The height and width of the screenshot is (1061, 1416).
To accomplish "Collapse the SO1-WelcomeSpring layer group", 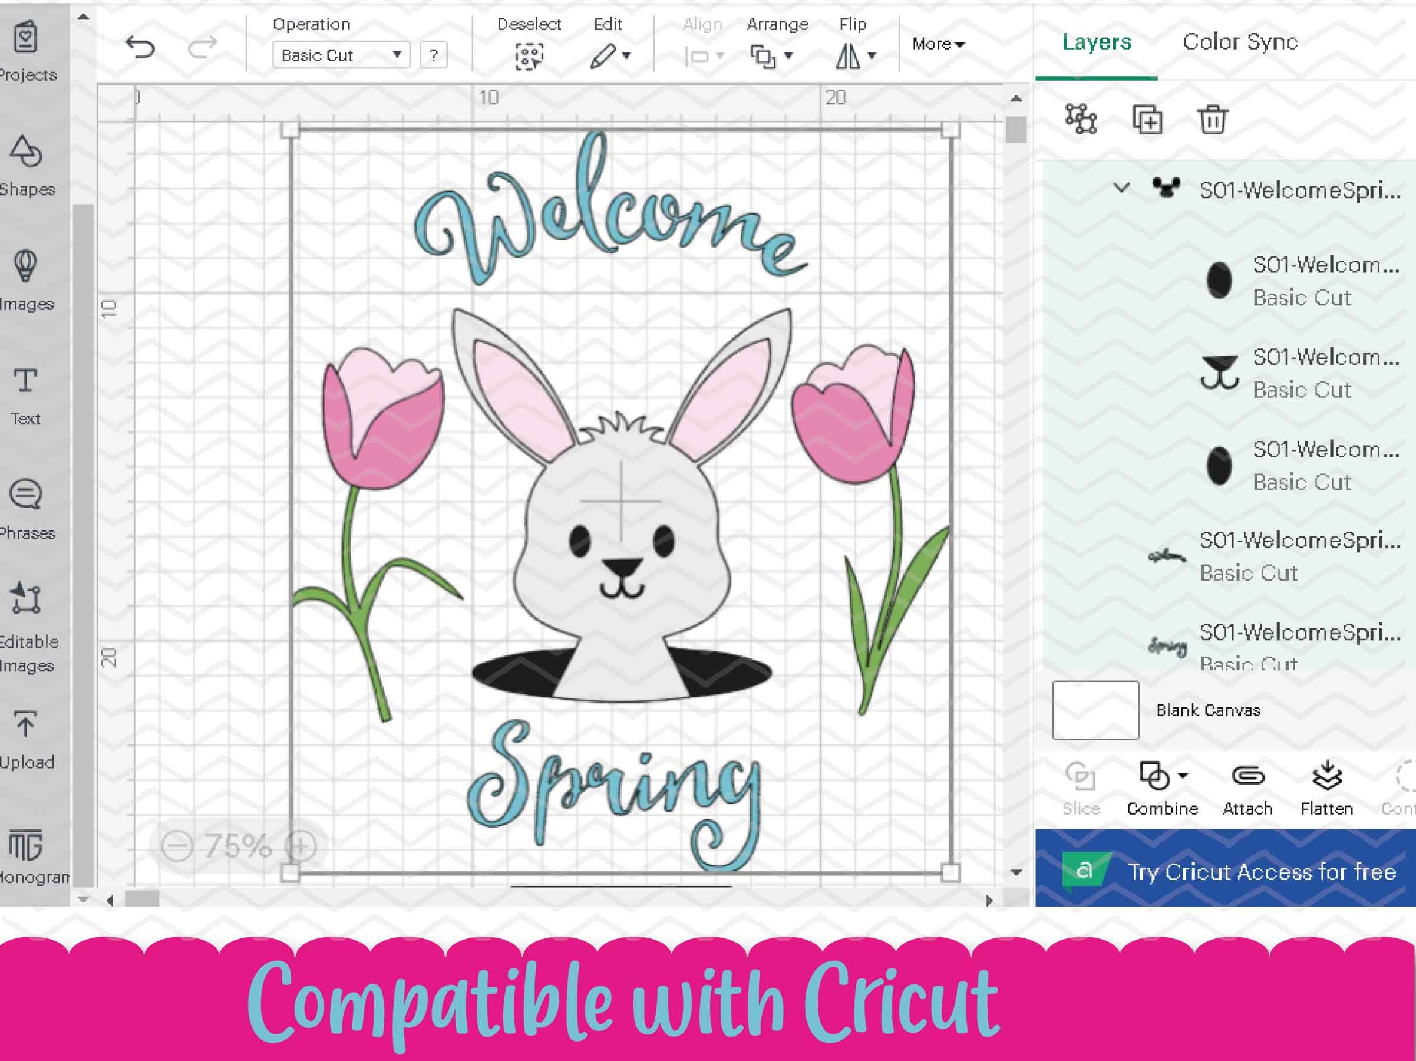I will (x=1121, y=188).
